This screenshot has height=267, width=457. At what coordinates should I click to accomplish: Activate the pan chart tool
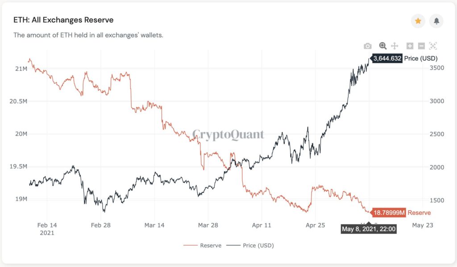[x=395, y=46]
